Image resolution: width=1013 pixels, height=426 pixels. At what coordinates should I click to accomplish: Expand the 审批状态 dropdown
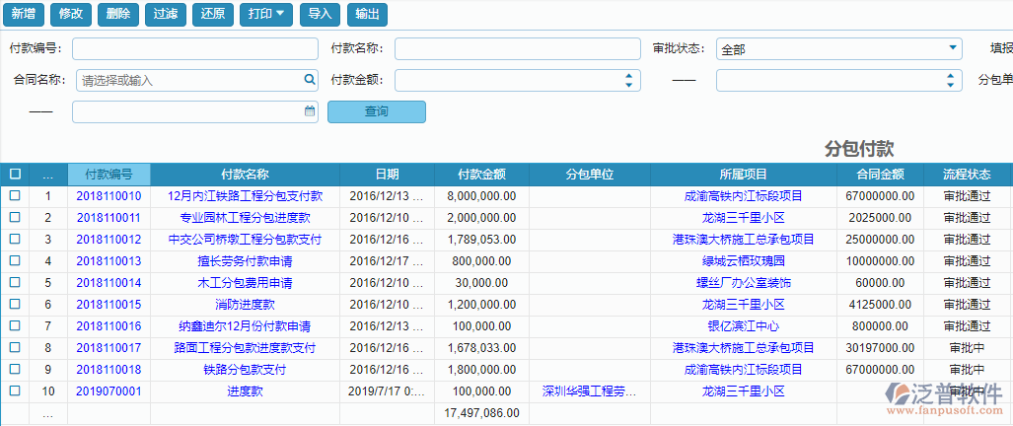point(952,48)
